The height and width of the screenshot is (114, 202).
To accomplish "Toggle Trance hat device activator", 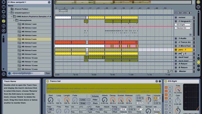I will [48, 81].
